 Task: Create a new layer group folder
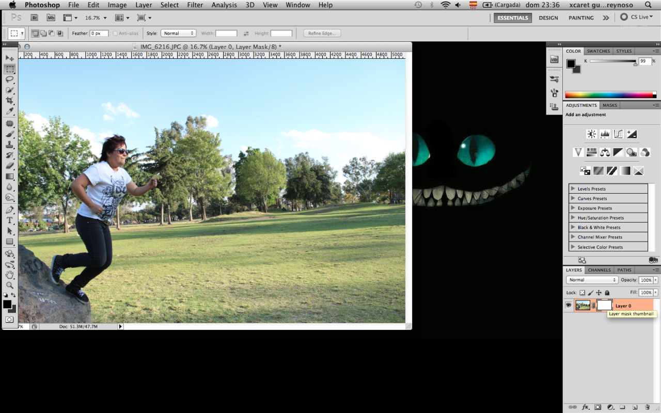tap(622, 407)
